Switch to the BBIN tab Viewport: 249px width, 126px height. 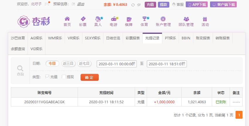(x=186, y=38)
